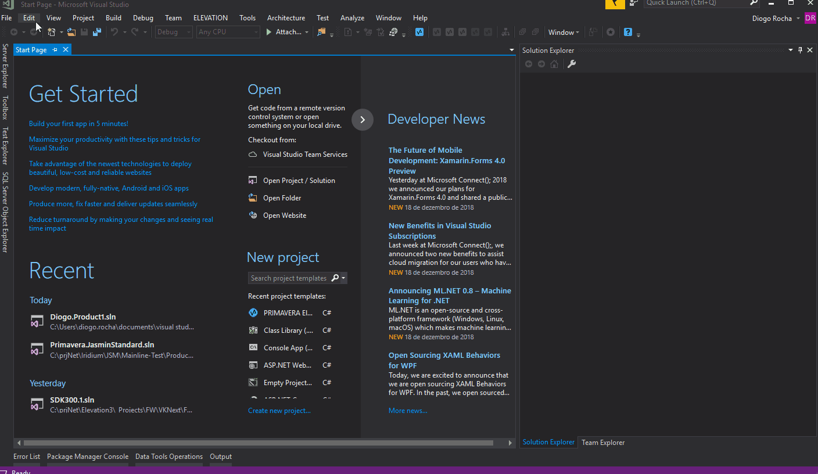
Task: Open the Window toolbar dropdown
Action: point(564,33)
